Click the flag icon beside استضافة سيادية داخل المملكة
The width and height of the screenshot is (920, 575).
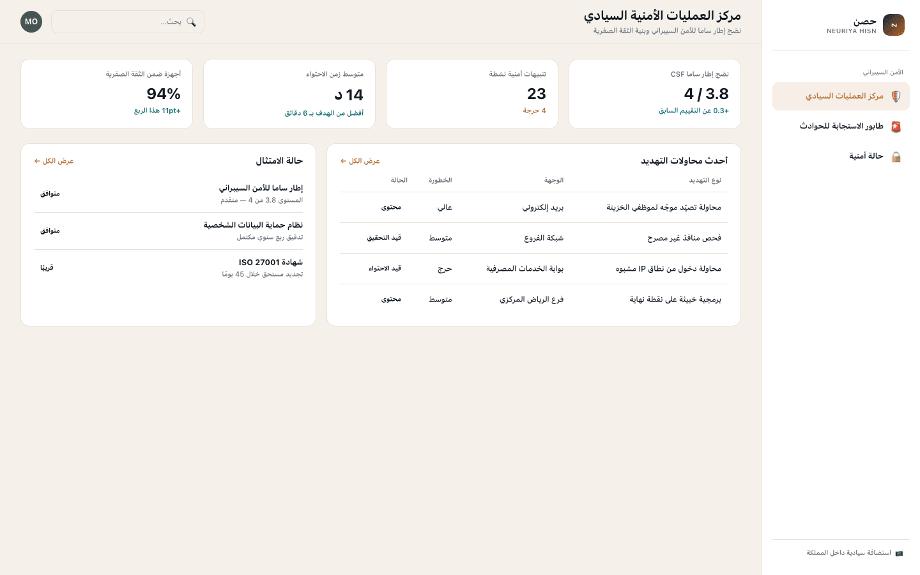tap(899, 553)
